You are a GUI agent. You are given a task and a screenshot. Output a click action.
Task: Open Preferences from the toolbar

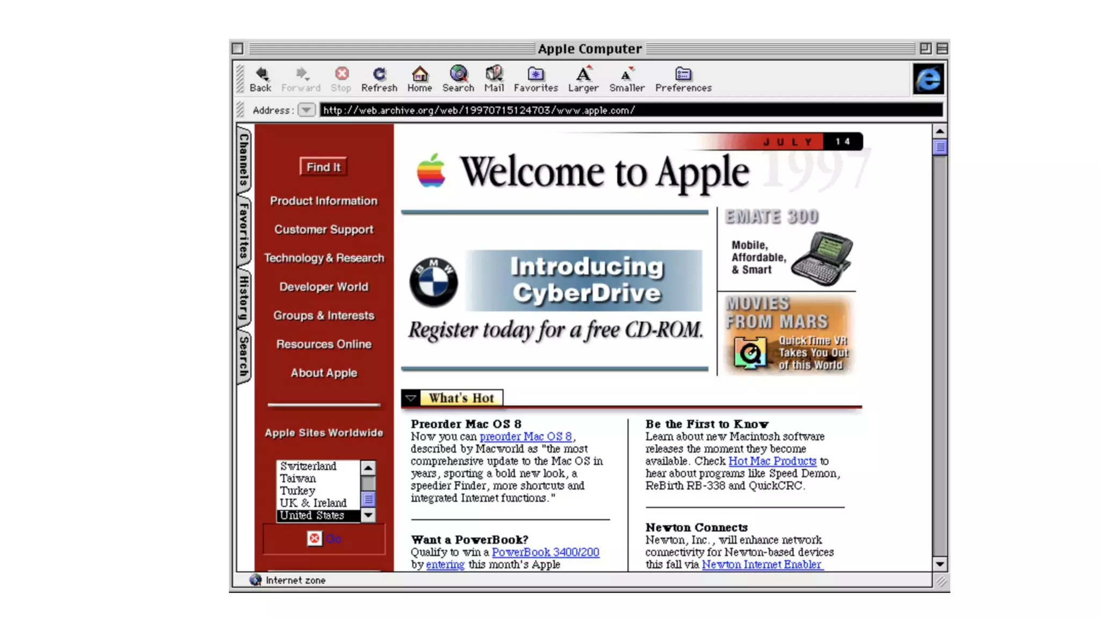pos(683,74)
